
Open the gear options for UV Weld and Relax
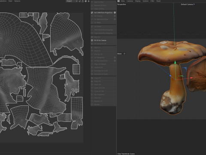[115, 19]
